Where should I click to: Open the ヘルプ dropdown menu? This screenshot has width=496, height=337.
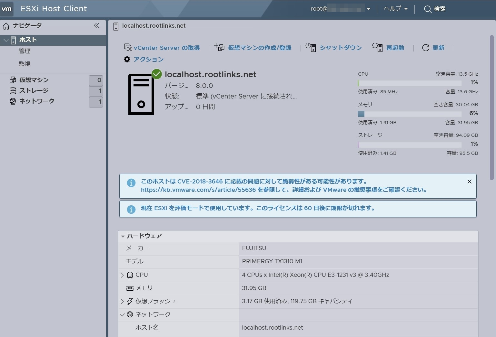point(396,9)
